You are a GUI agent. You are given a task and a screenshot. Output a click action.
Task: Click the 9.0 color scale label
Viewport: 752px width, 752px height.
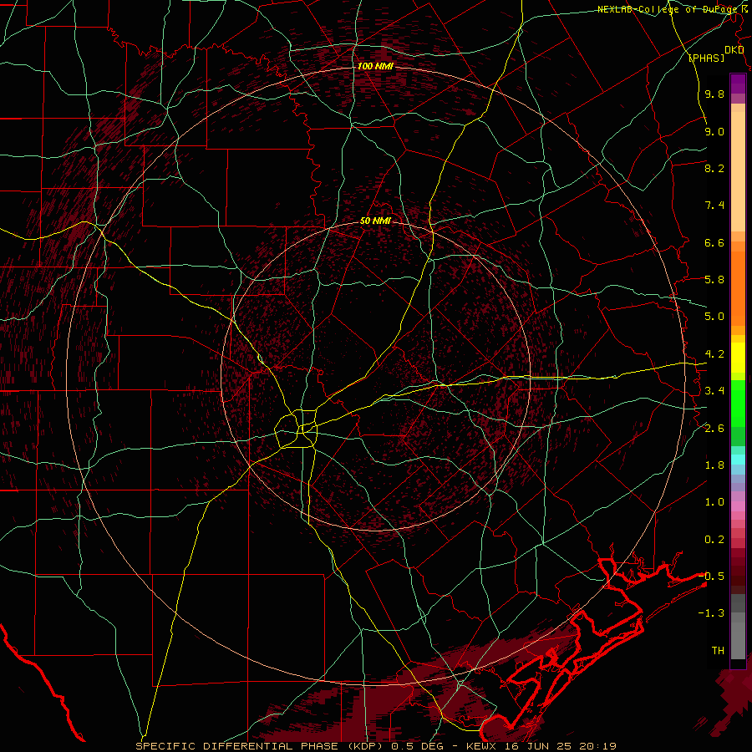tap(714, 131)
